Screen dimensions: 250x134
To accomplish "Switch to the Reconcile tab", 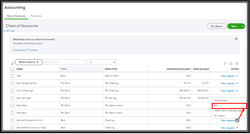I will coord(36,16).
